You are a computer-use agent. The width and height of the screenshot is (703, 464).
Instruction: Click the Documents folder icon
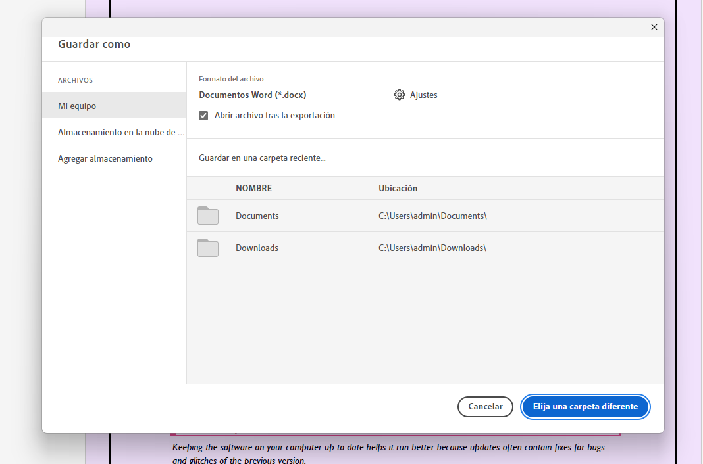(207, 216)
